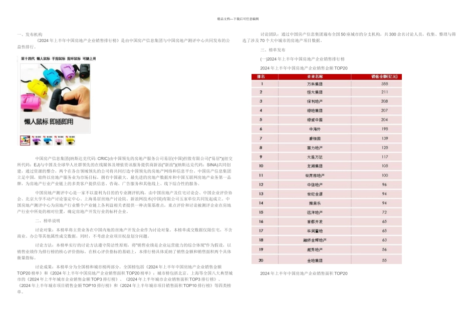Click the sales value 195
Screen dimensions: 476x336
[x=385, y=129]
